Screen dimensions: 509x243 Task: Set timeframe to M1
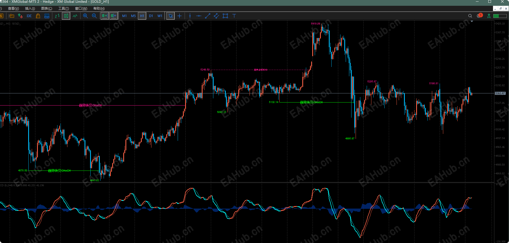point(124,16)
